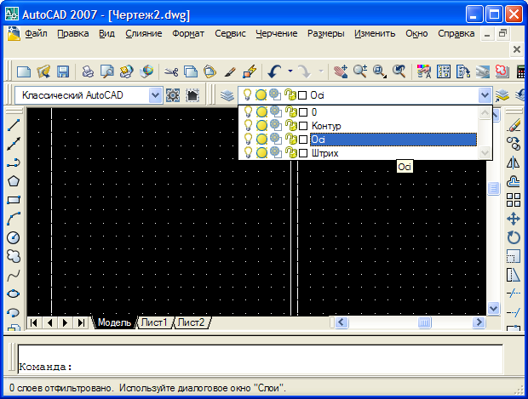528x399 pixels.
Task: Cut selection with the scissors icon
Action: click(171, 71)
